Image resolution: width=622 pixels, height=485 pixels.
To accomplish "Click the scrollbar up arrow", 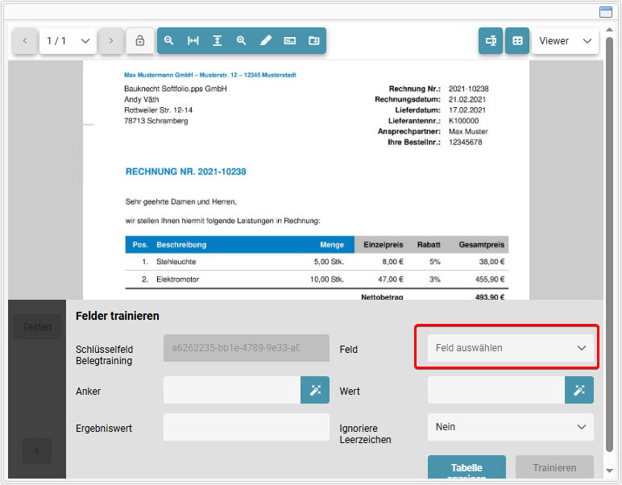I will (x=609, y=30).
